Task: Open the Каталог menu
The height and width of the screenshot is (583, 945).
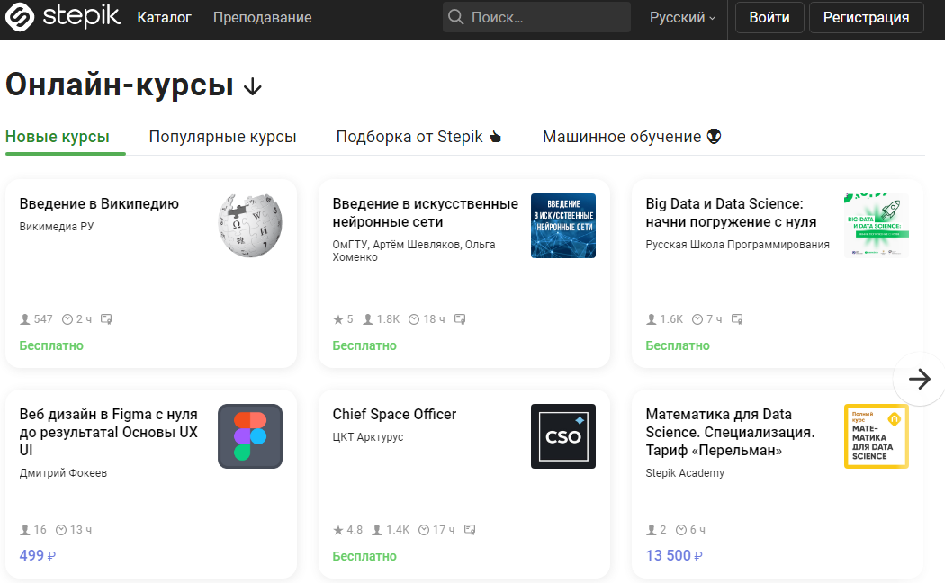Action: pos(164,17)
